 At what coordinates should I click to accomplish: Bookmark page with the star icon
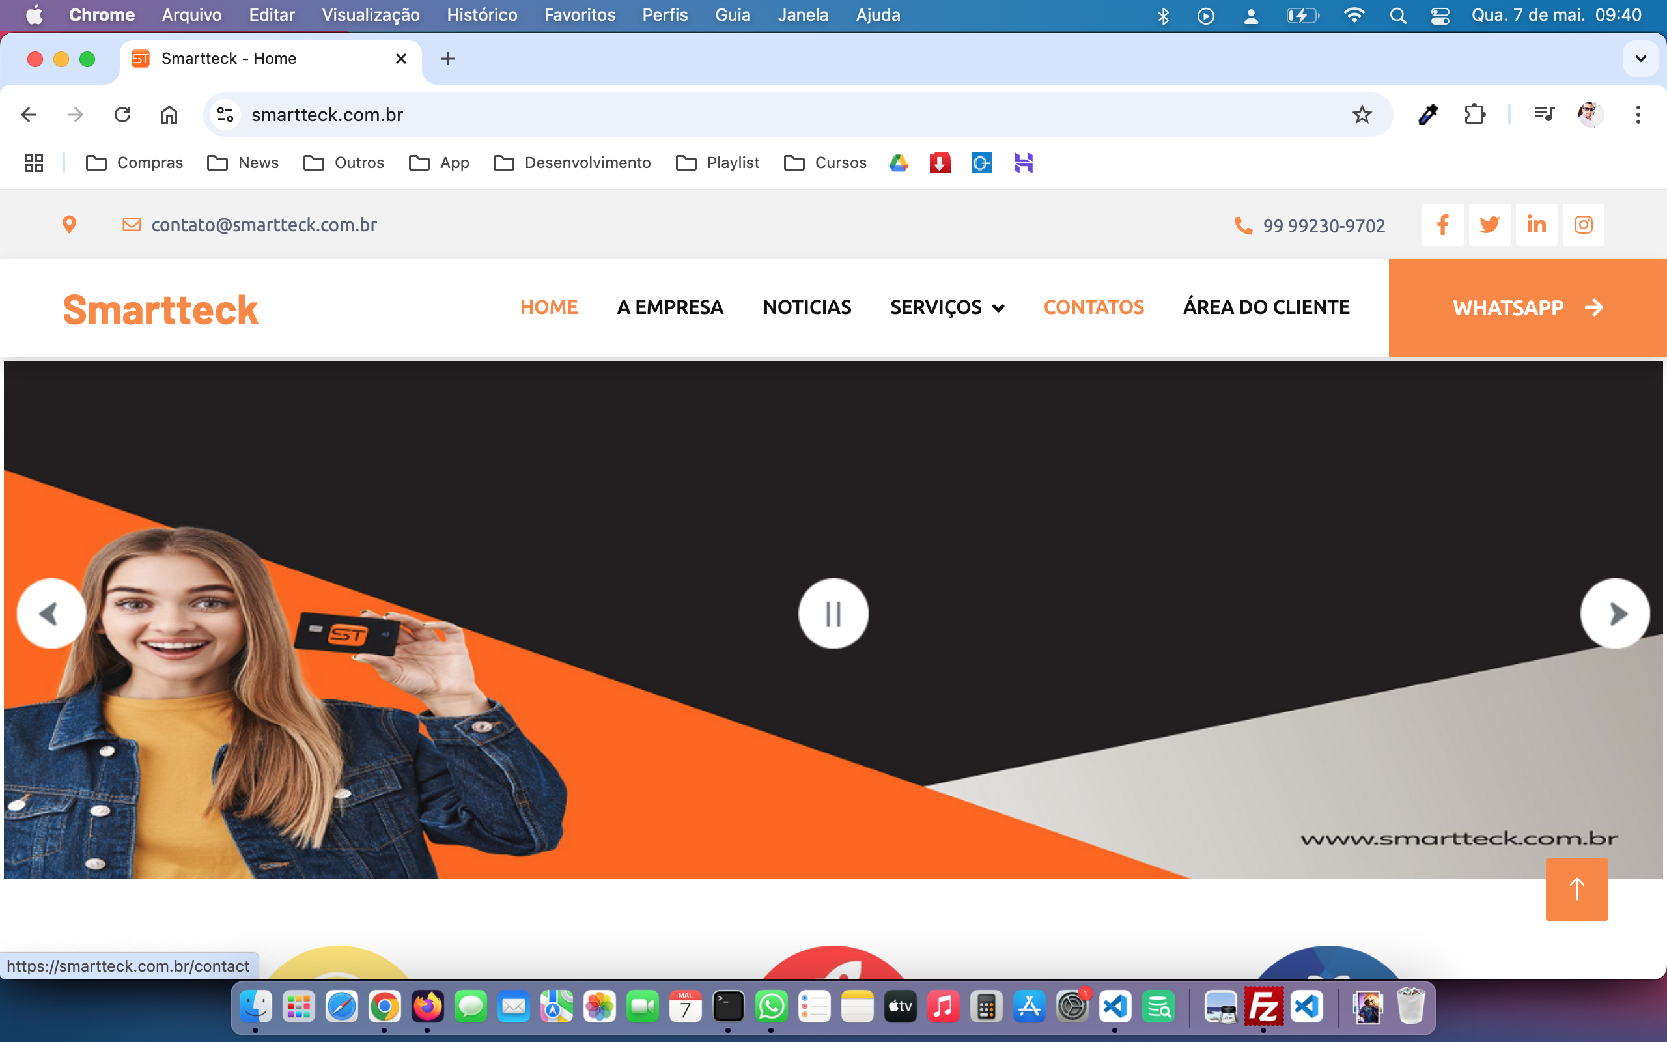point(1361,115)
